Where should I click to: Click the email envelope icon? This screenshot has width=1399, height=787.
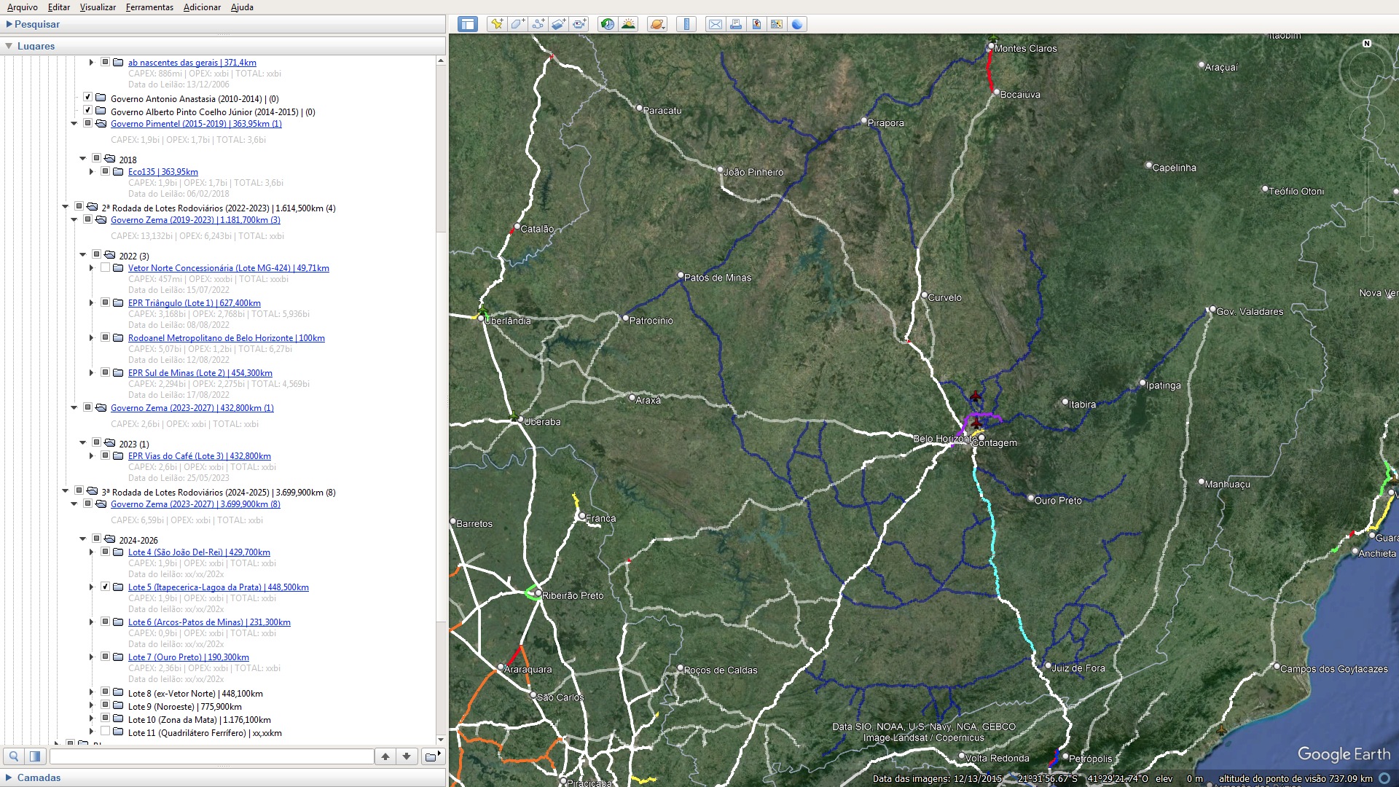click(716, 24)
